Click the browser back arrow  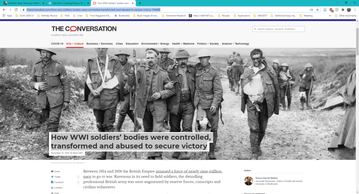coord(4,10)
